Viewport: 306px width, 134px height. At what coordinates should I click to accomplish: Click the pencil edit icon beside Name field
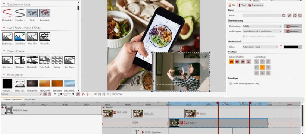(290, 15)
